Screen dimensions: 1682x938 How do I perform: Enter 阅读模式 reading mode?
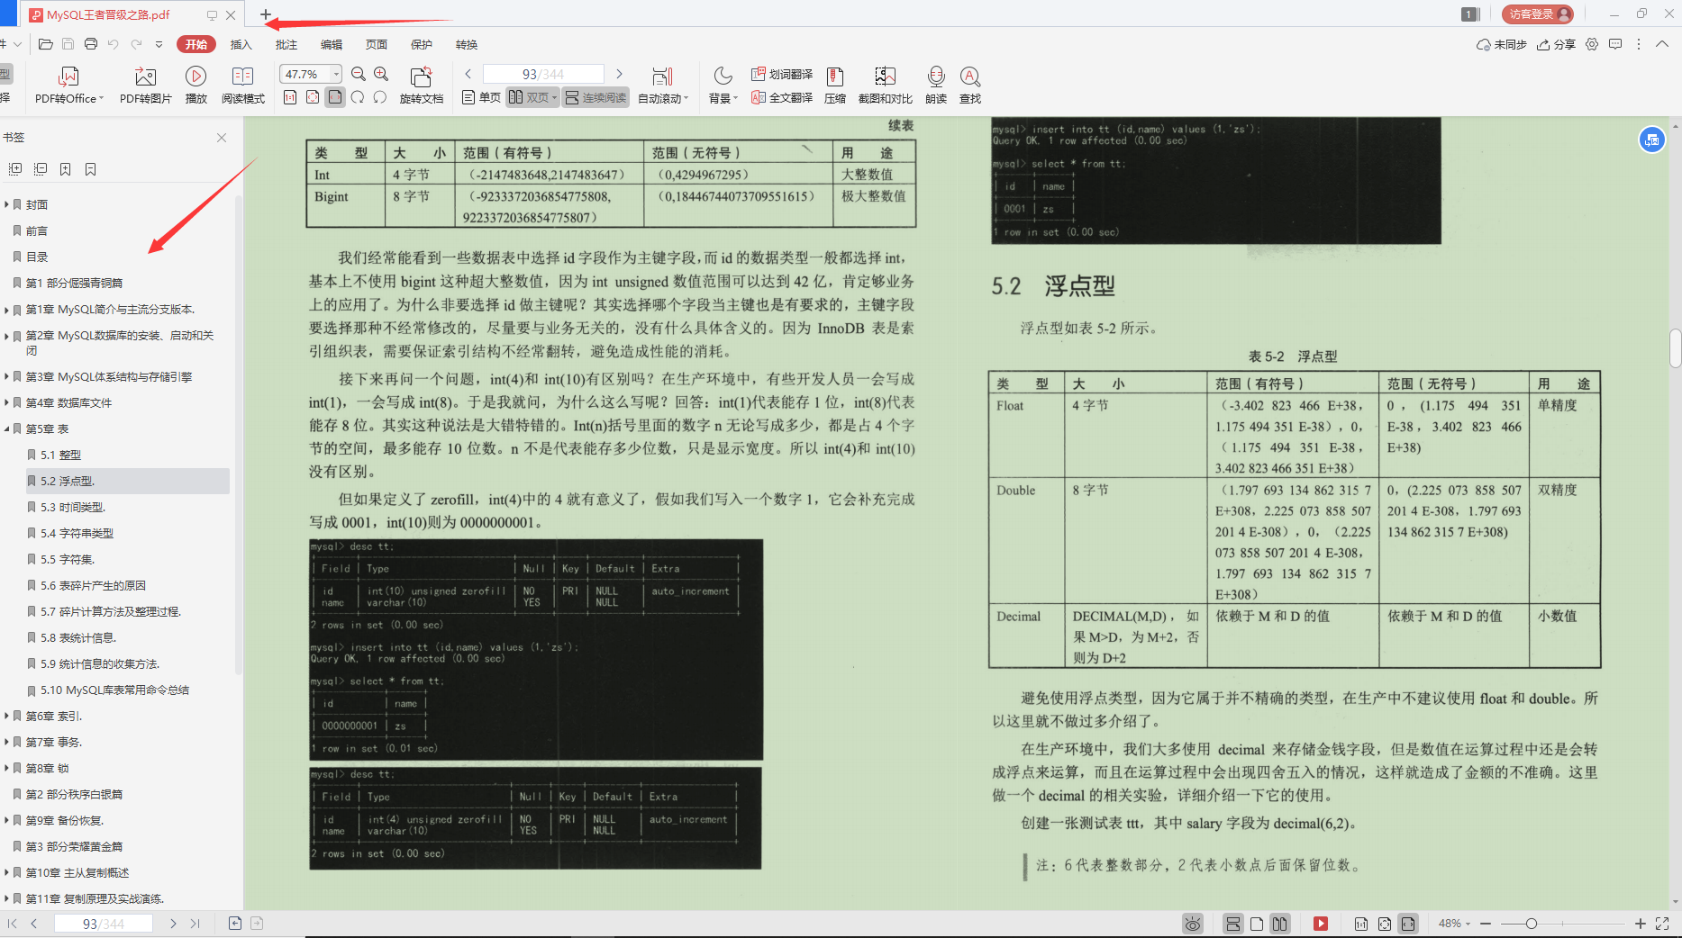point(242,84)
